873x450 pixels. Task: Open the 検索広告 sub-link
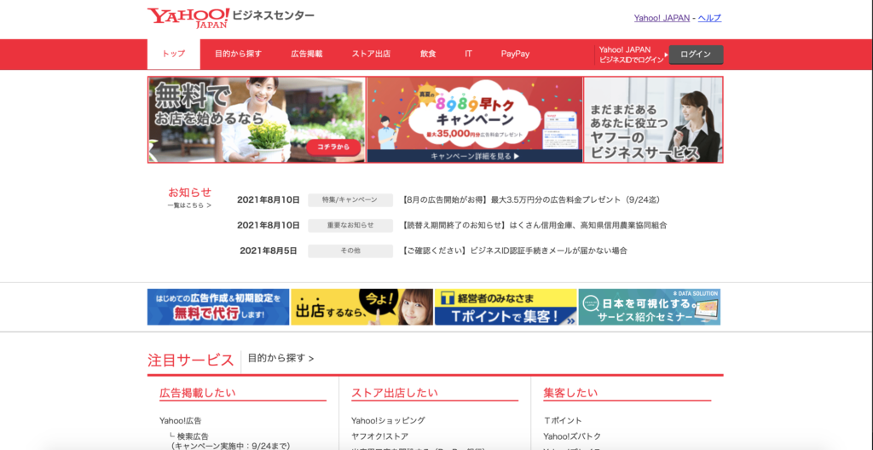tap(194, 436)
